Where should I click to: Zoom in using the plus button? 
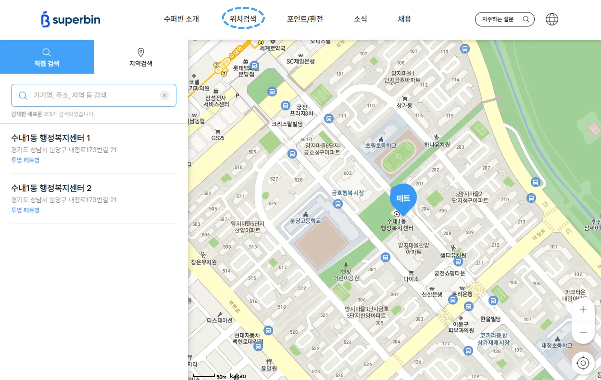tap(583, 309)
